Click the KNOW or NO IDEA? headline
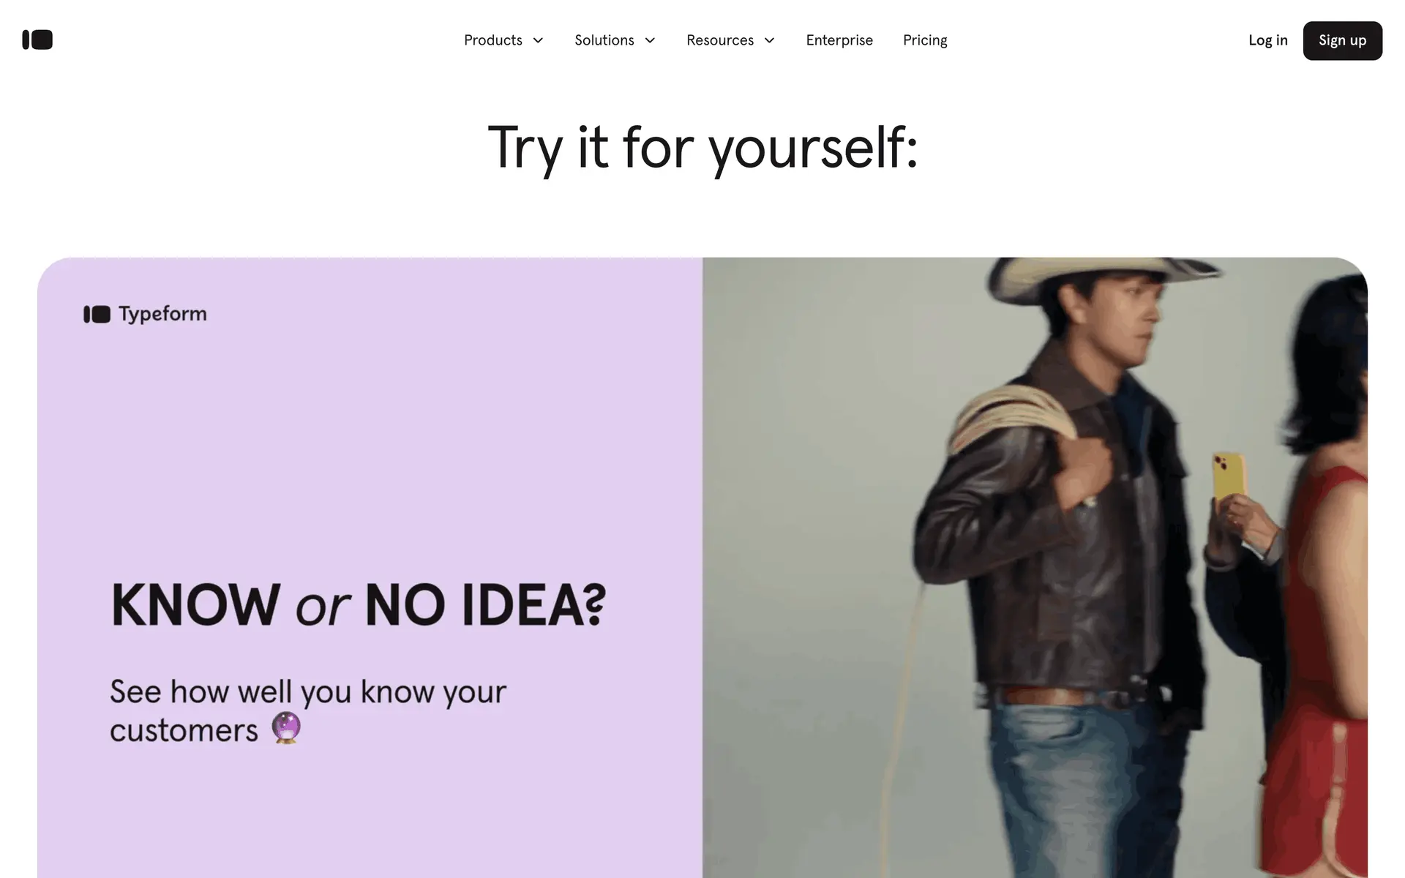The image size is (1405, 878). pyautogui.click(x=359, y=605)
